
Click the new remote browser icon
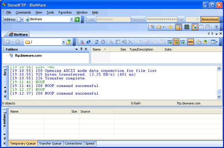click(x=153, y=27)
